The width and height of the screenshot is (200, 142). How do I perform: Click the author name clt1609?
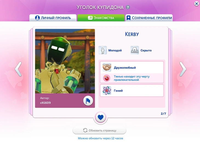45,103
